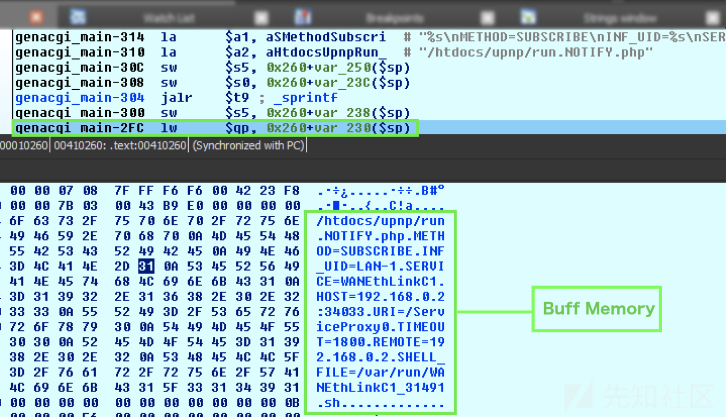
Task: Click the hex row containing 00 43 B9 E0
Action: pyautogui.click(x=227, y=206)
